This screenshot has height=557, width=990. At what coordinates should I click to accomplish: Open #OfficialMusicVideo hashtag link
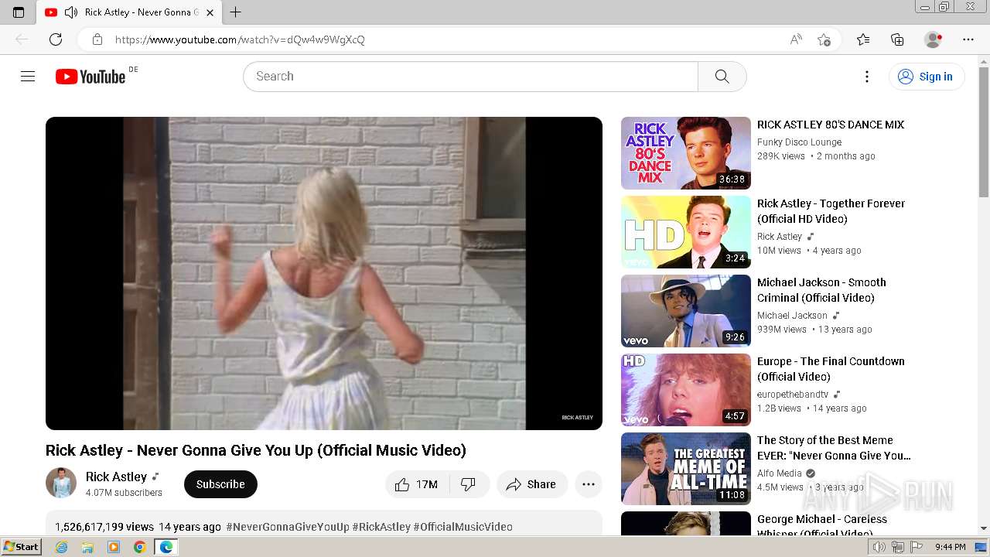(x=463, y=527)
